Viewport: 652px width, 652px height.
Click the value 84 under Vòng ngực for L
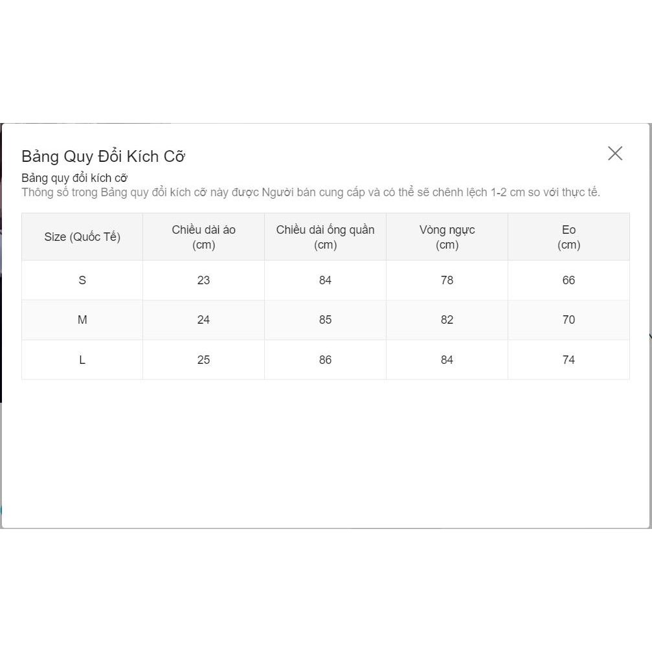click(x=447, y=360)
